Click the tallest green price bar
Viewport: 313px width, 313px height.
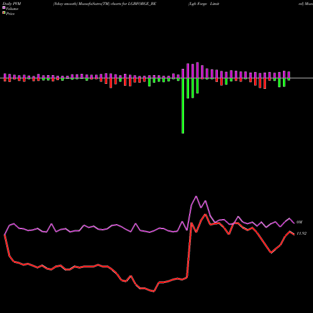(183, 106)
